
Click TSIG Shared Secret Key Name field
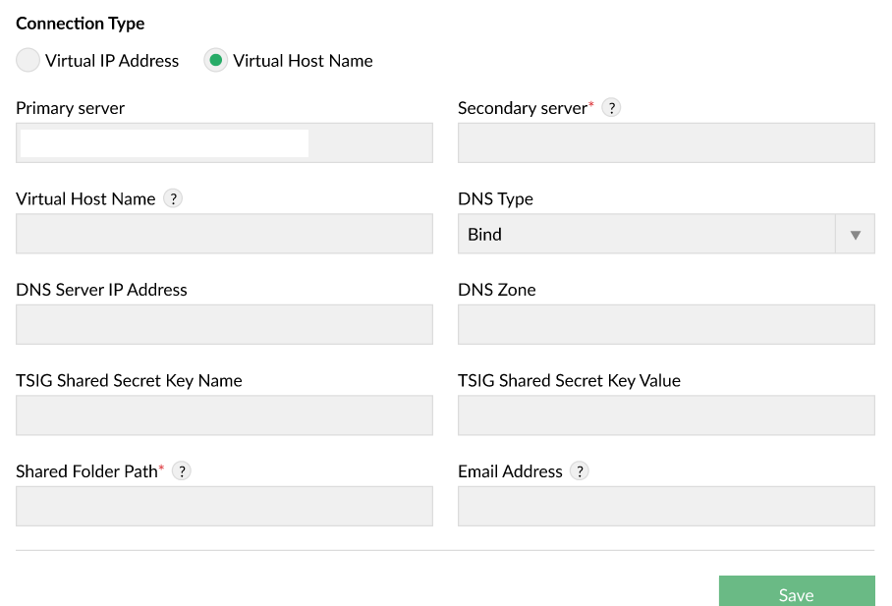224,415
